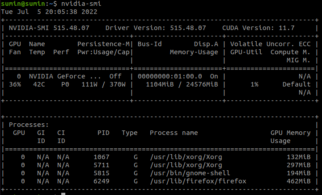The height and width of the screenshot is (195, 322).
Task: Click the Disp.A On value
Action: (x=214, y=76)
